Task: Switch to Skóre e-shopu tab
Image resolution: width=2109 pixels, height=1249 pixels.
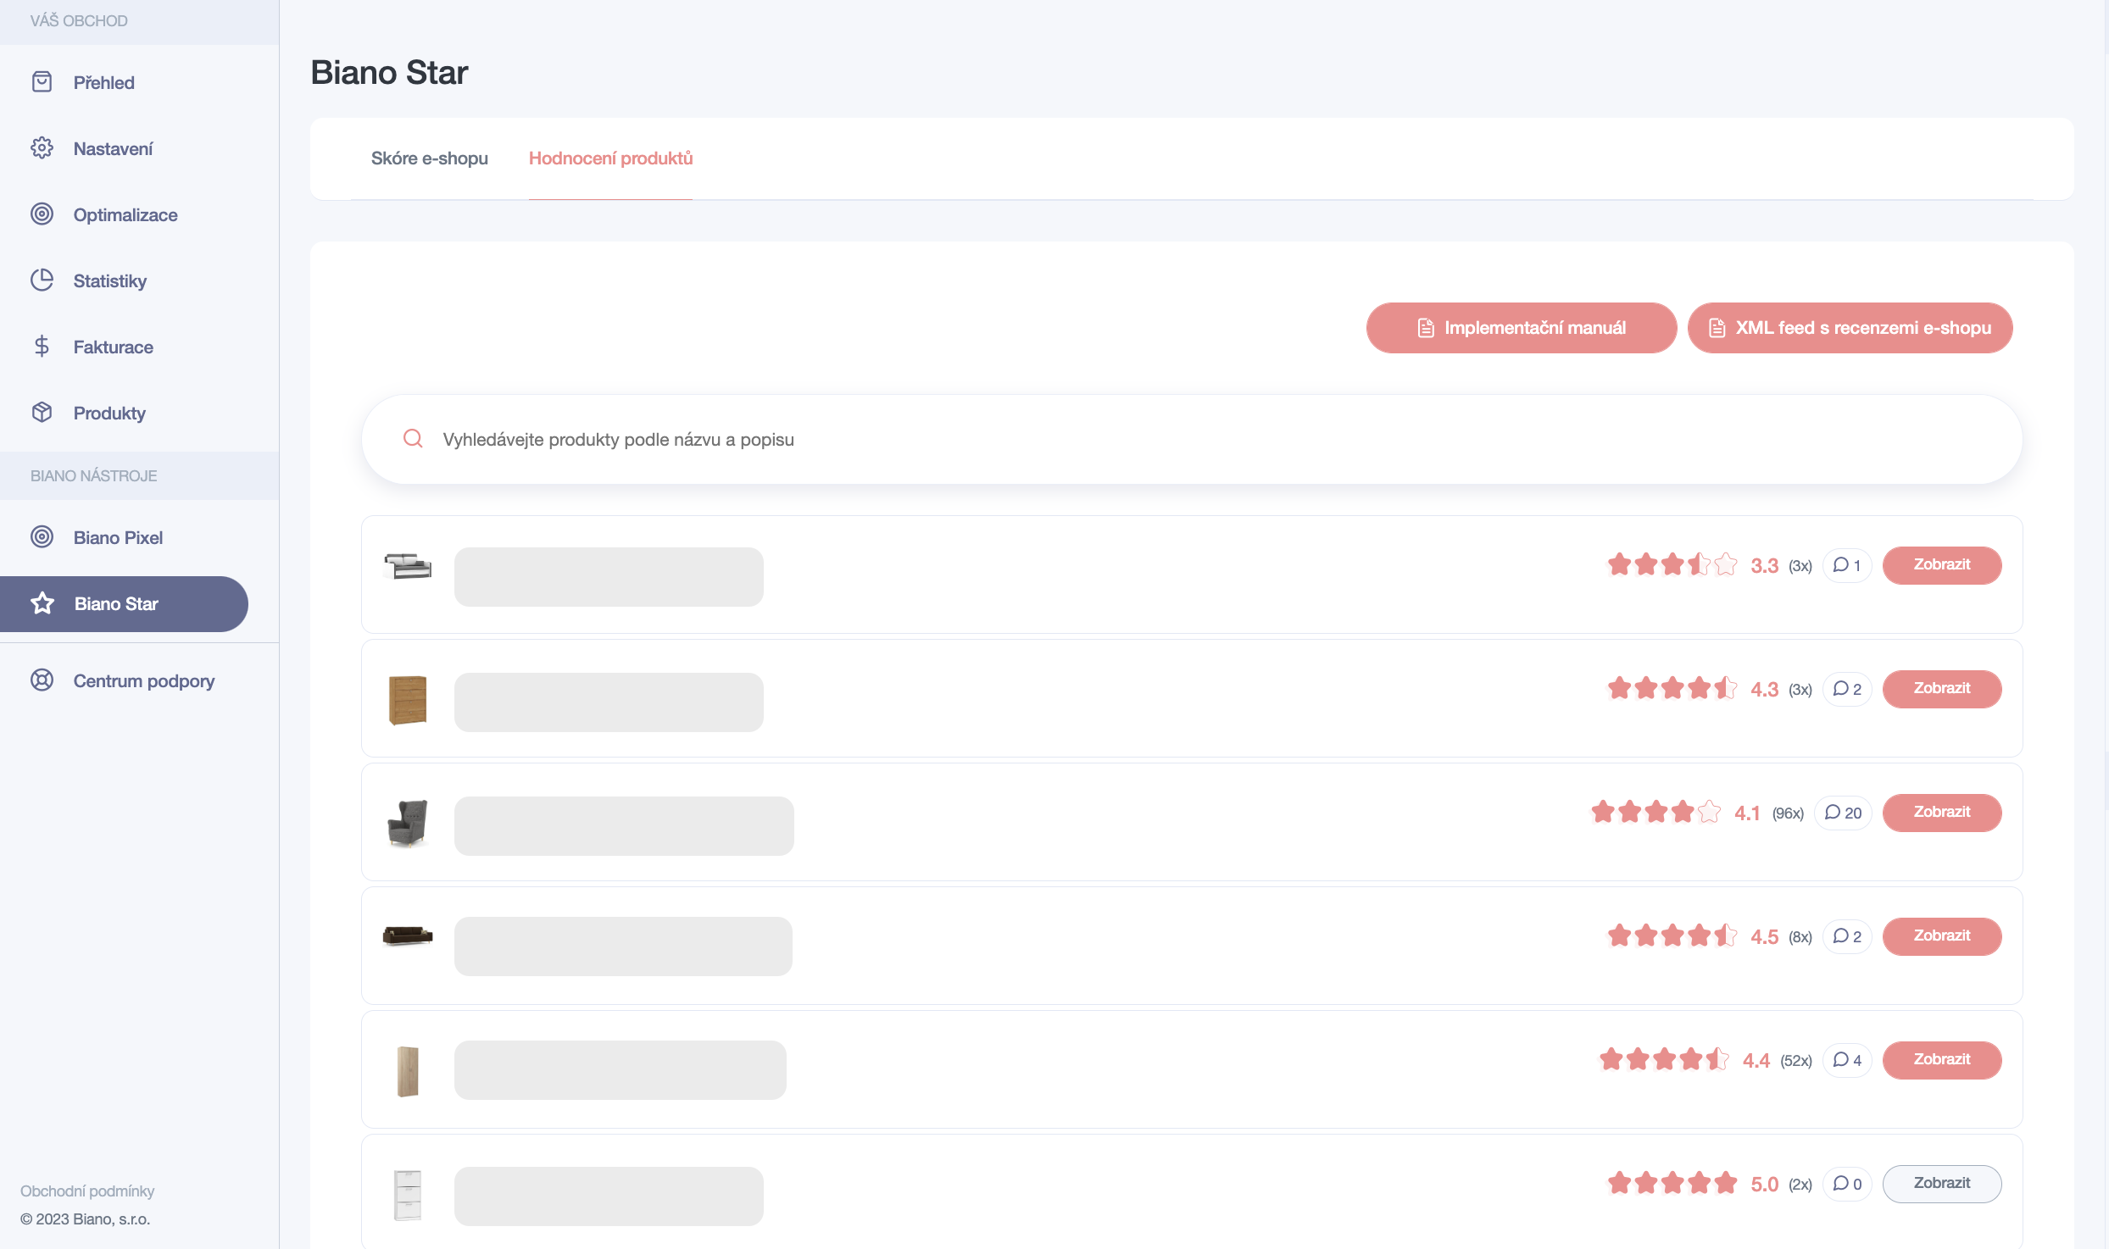Action: [x=430, y=158]
